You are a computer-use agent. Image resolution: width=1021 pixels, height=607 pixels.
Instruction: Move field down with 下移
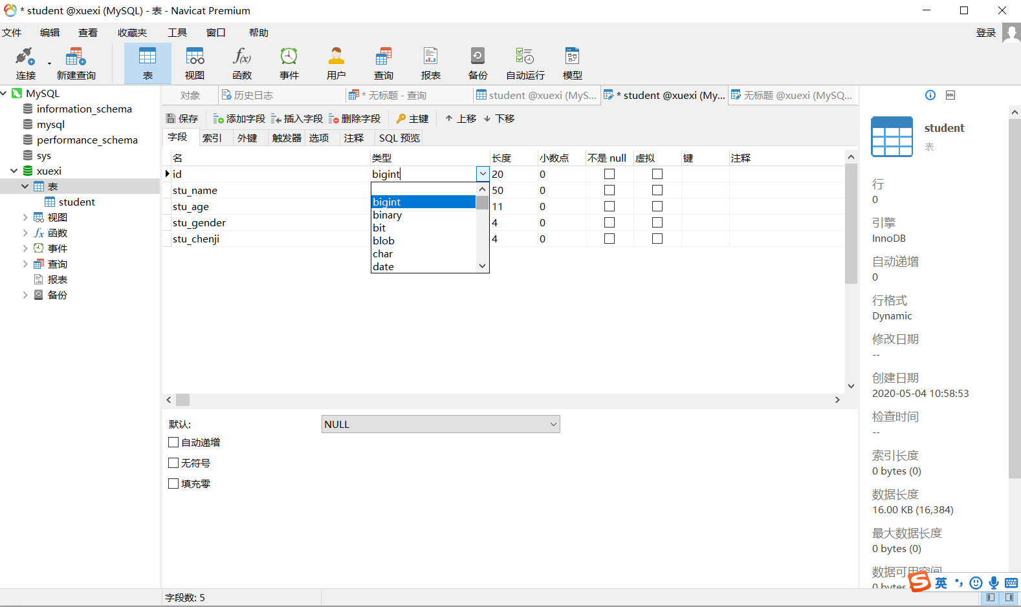coord(499,118)
